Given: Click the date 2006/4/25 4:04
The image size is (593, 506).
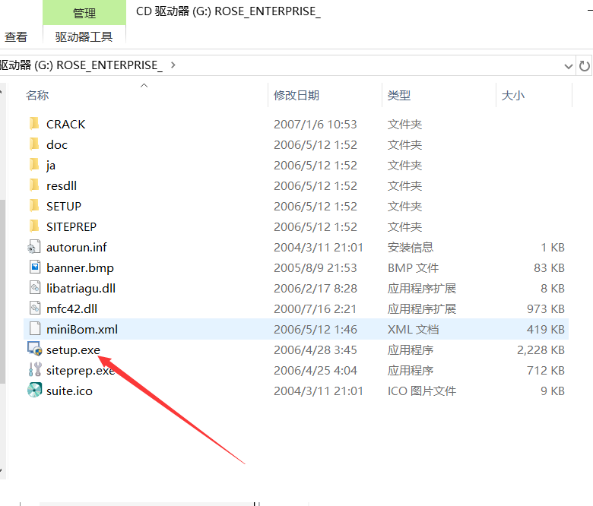Looking at the screenshot, I should pyautogui.click(x=316, y=370).
